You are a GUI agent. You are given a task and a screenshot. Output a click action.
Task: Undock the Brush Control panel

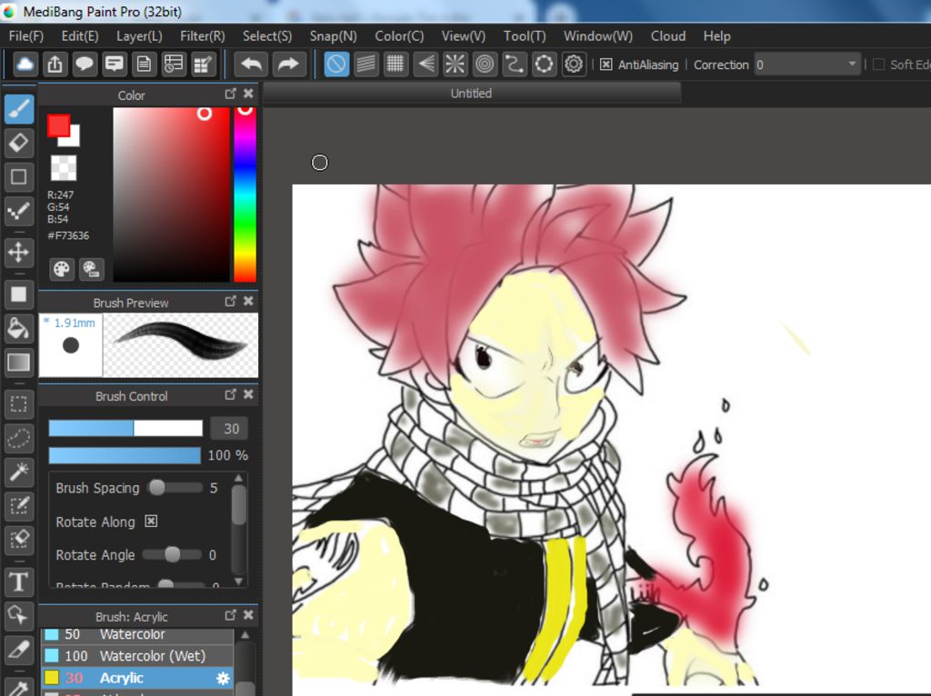(x=230, y=394)
